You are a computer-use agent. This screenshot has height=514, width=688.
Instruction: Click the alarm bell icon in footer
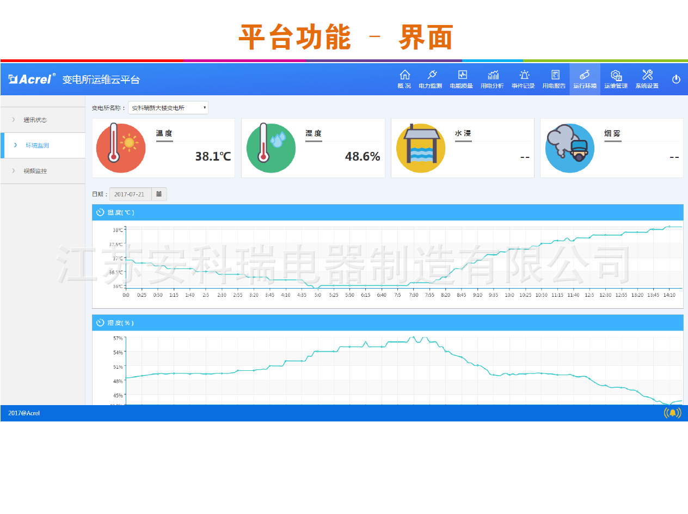click(673, 413)
